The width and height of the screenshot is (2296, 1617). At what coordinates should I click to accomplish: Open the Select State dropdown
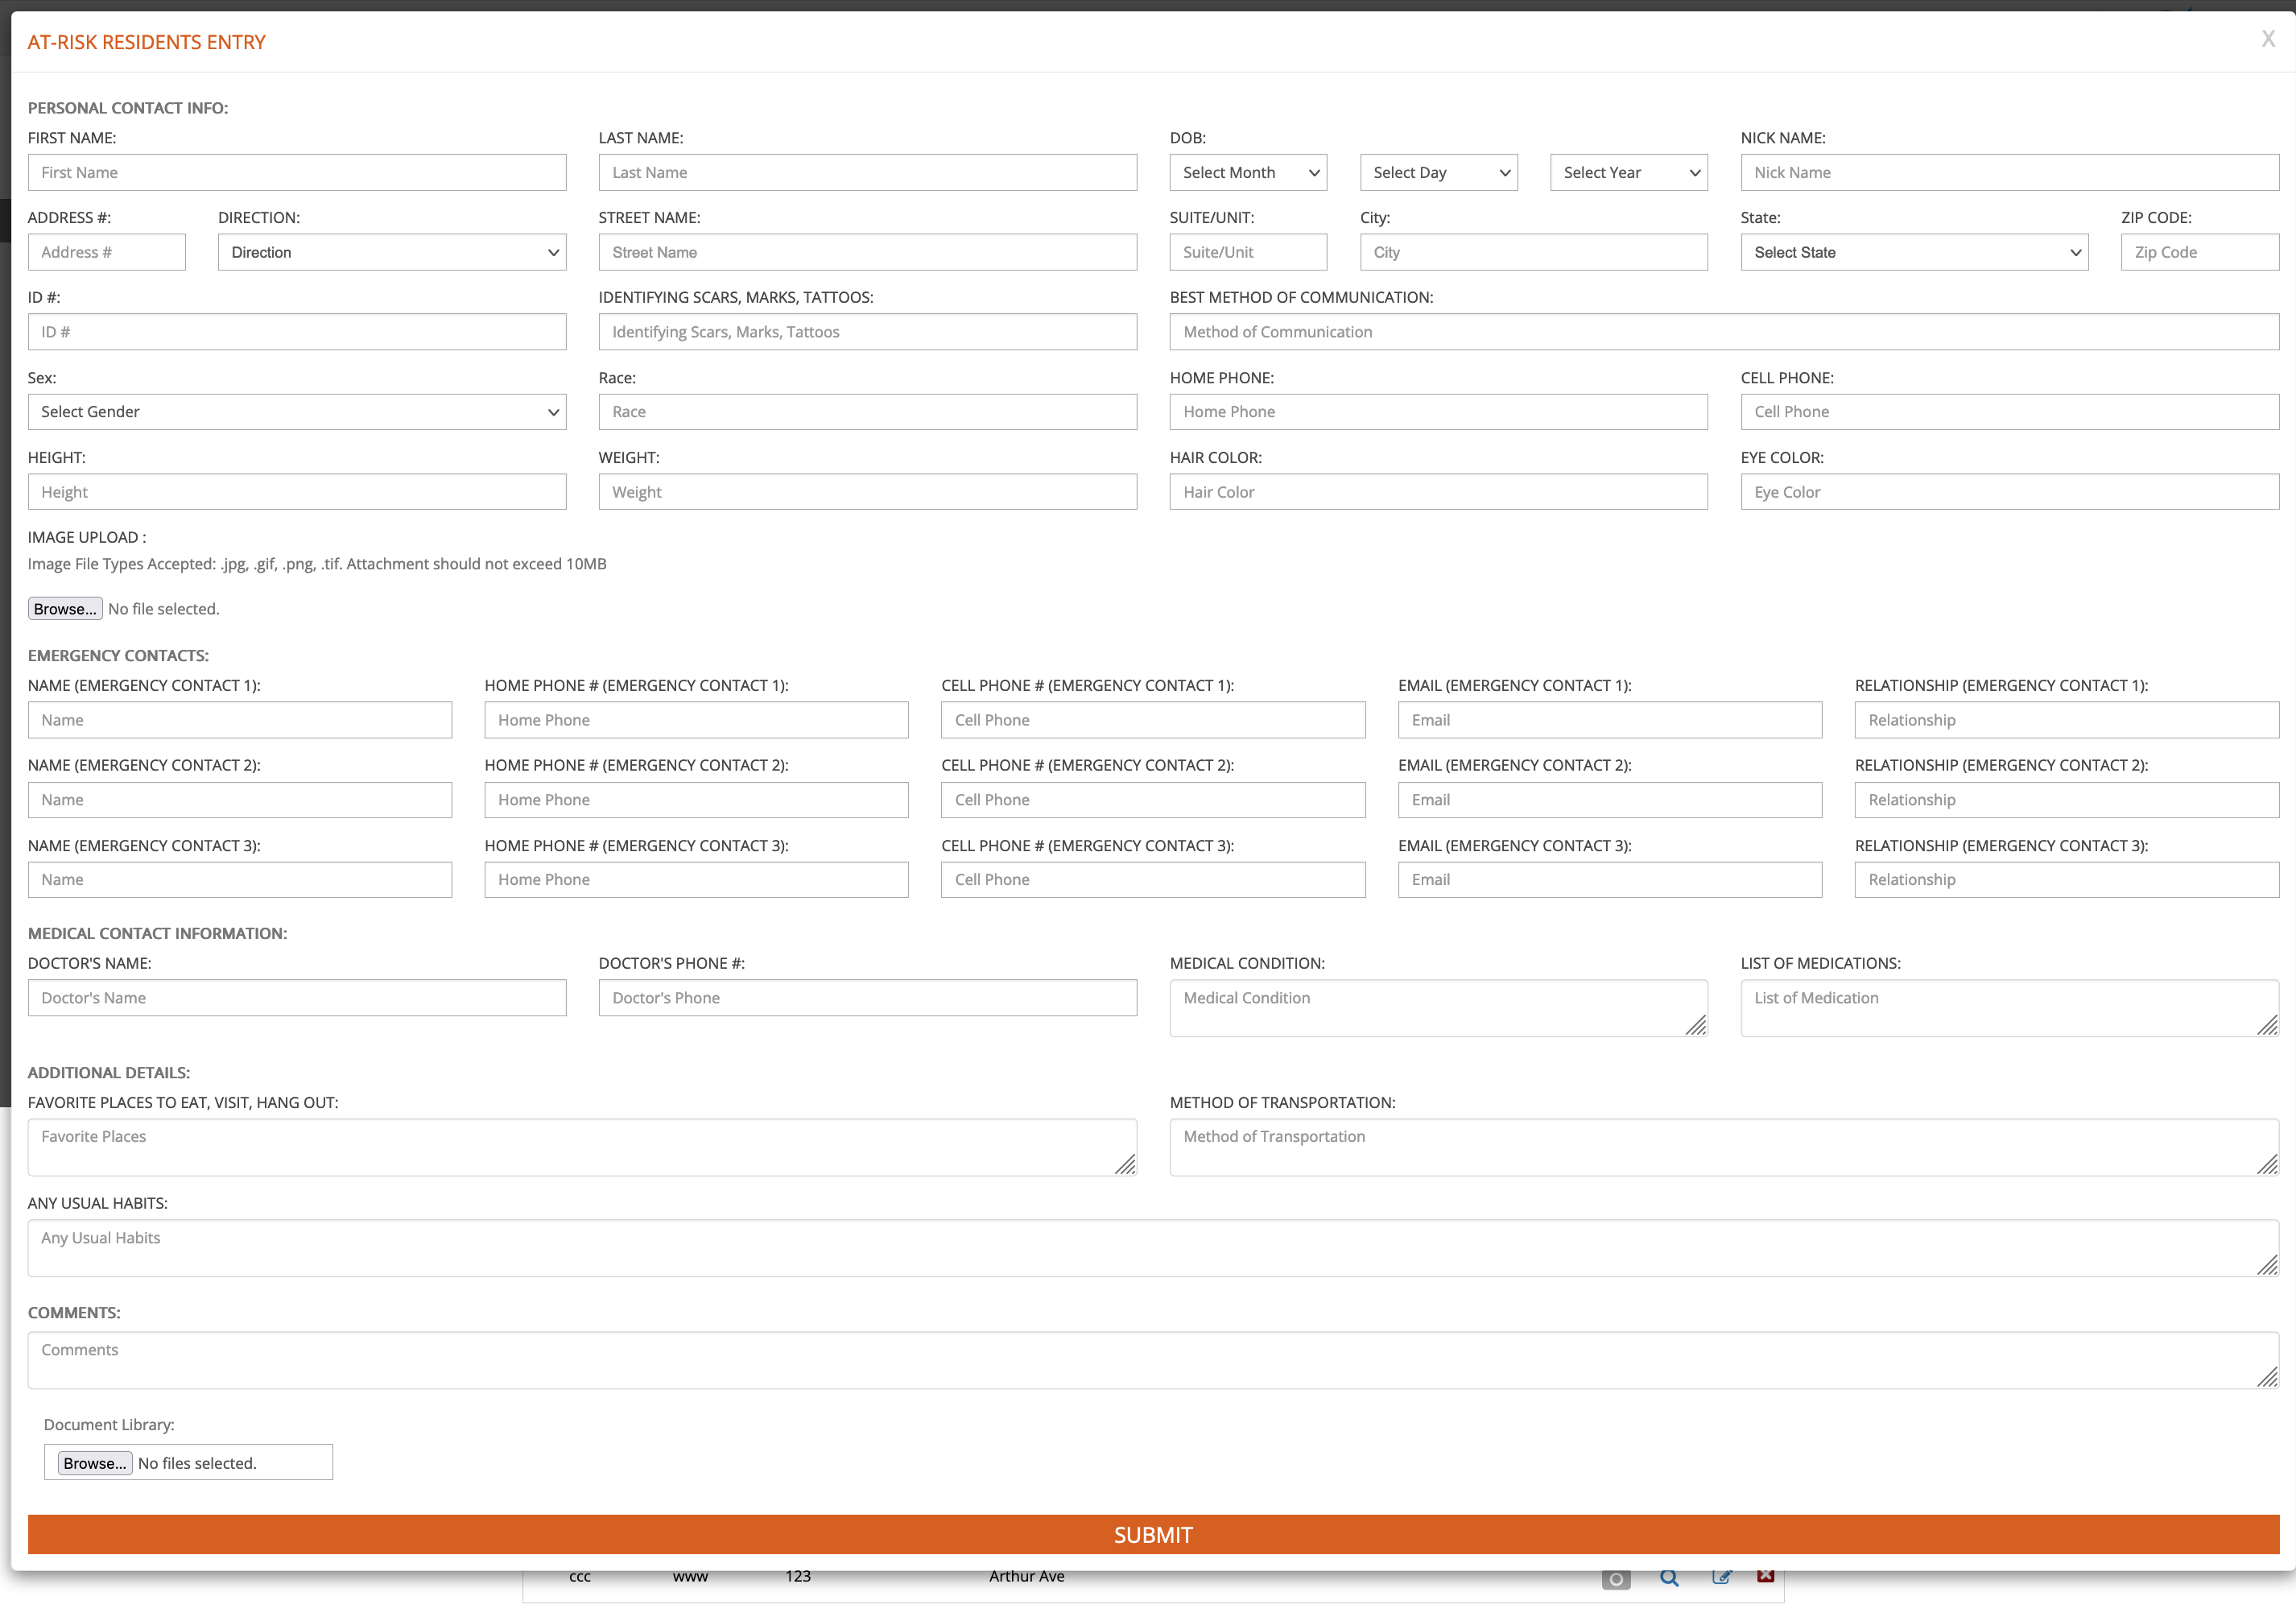[1914, 252]
